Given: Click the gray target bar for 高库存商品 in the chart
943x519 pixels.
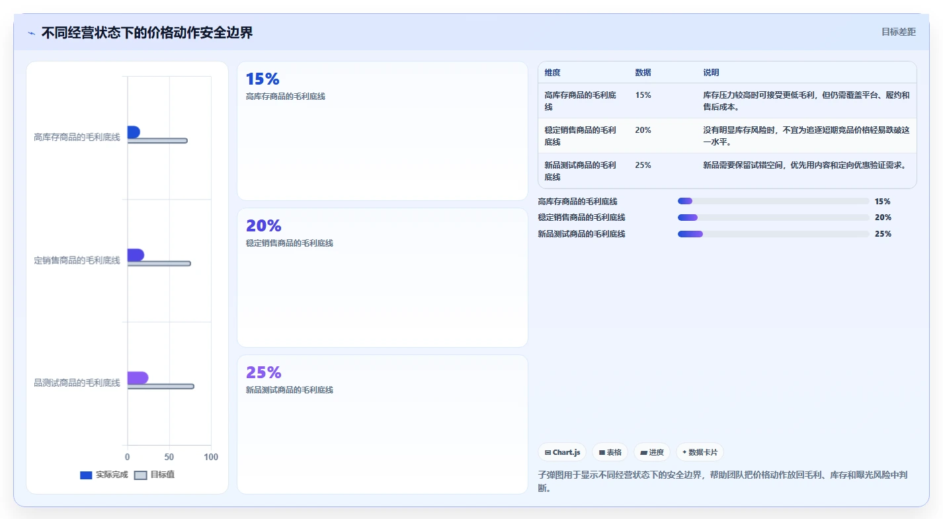Looking at the screenshot, I should [x=157, y=141].
